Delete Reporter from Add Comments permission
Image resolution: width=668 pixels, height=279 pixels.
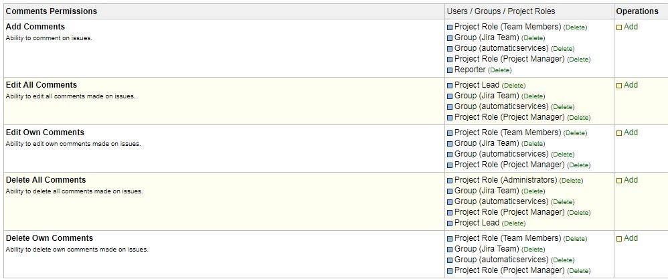(500, 70)
